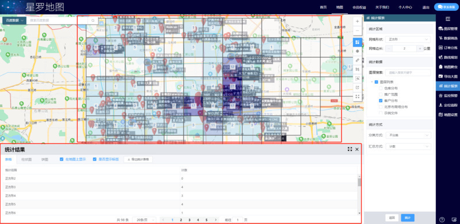Switch to the 柱状图 tab

pyautogui.click(x=26, y=160)
